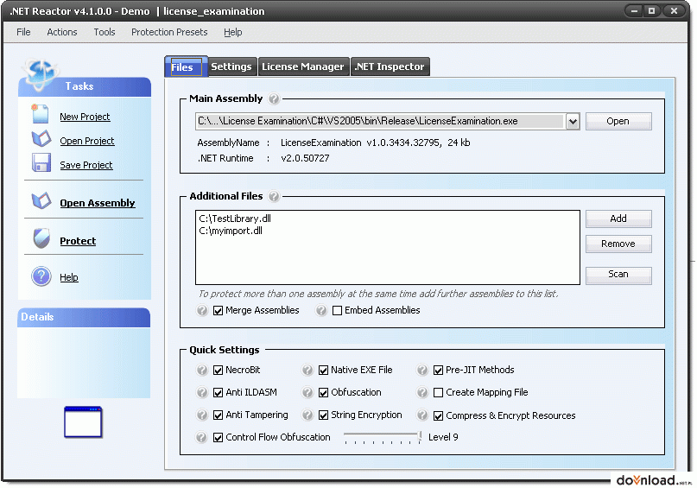697x488 pixels.
Task: Toggle the Merge Assemblies checkbox
Action: pyautogui.click(x=218, y=311)
